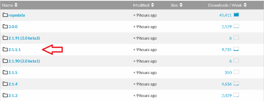The image size is (264, 101).
Task: Click the 45,411 downloads count link
Action: coord(225,15)
